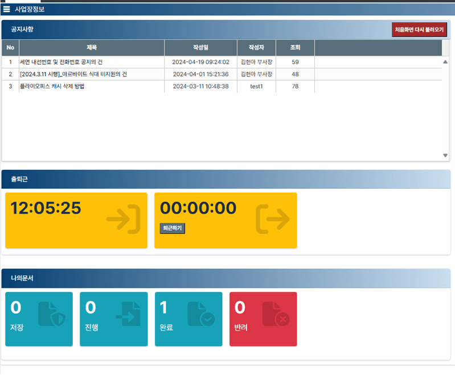Sort notices by 제목 column header
This screenshot has width=455, height=375.
92,47
